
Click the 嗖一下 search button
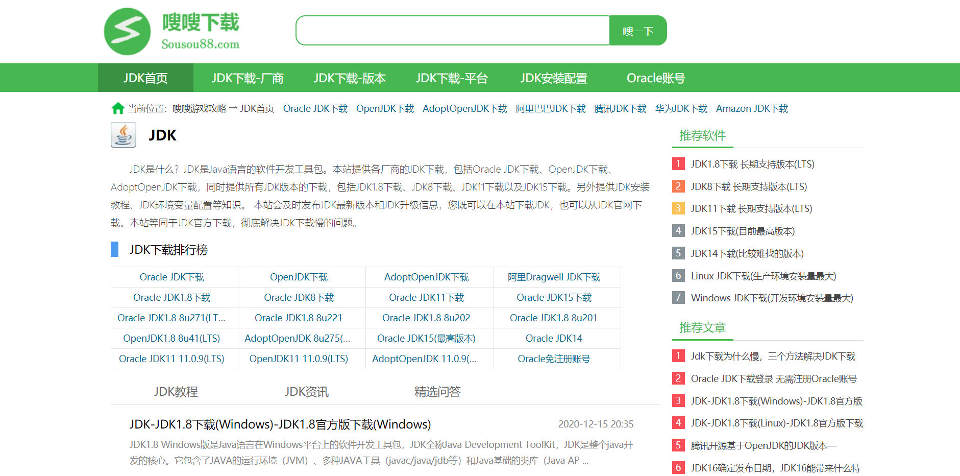[x=638, y=31]
